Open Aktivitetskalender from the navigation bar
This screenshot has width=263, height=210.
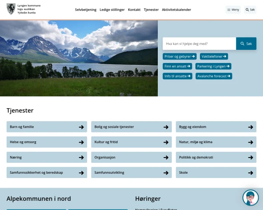pos(177,10)
